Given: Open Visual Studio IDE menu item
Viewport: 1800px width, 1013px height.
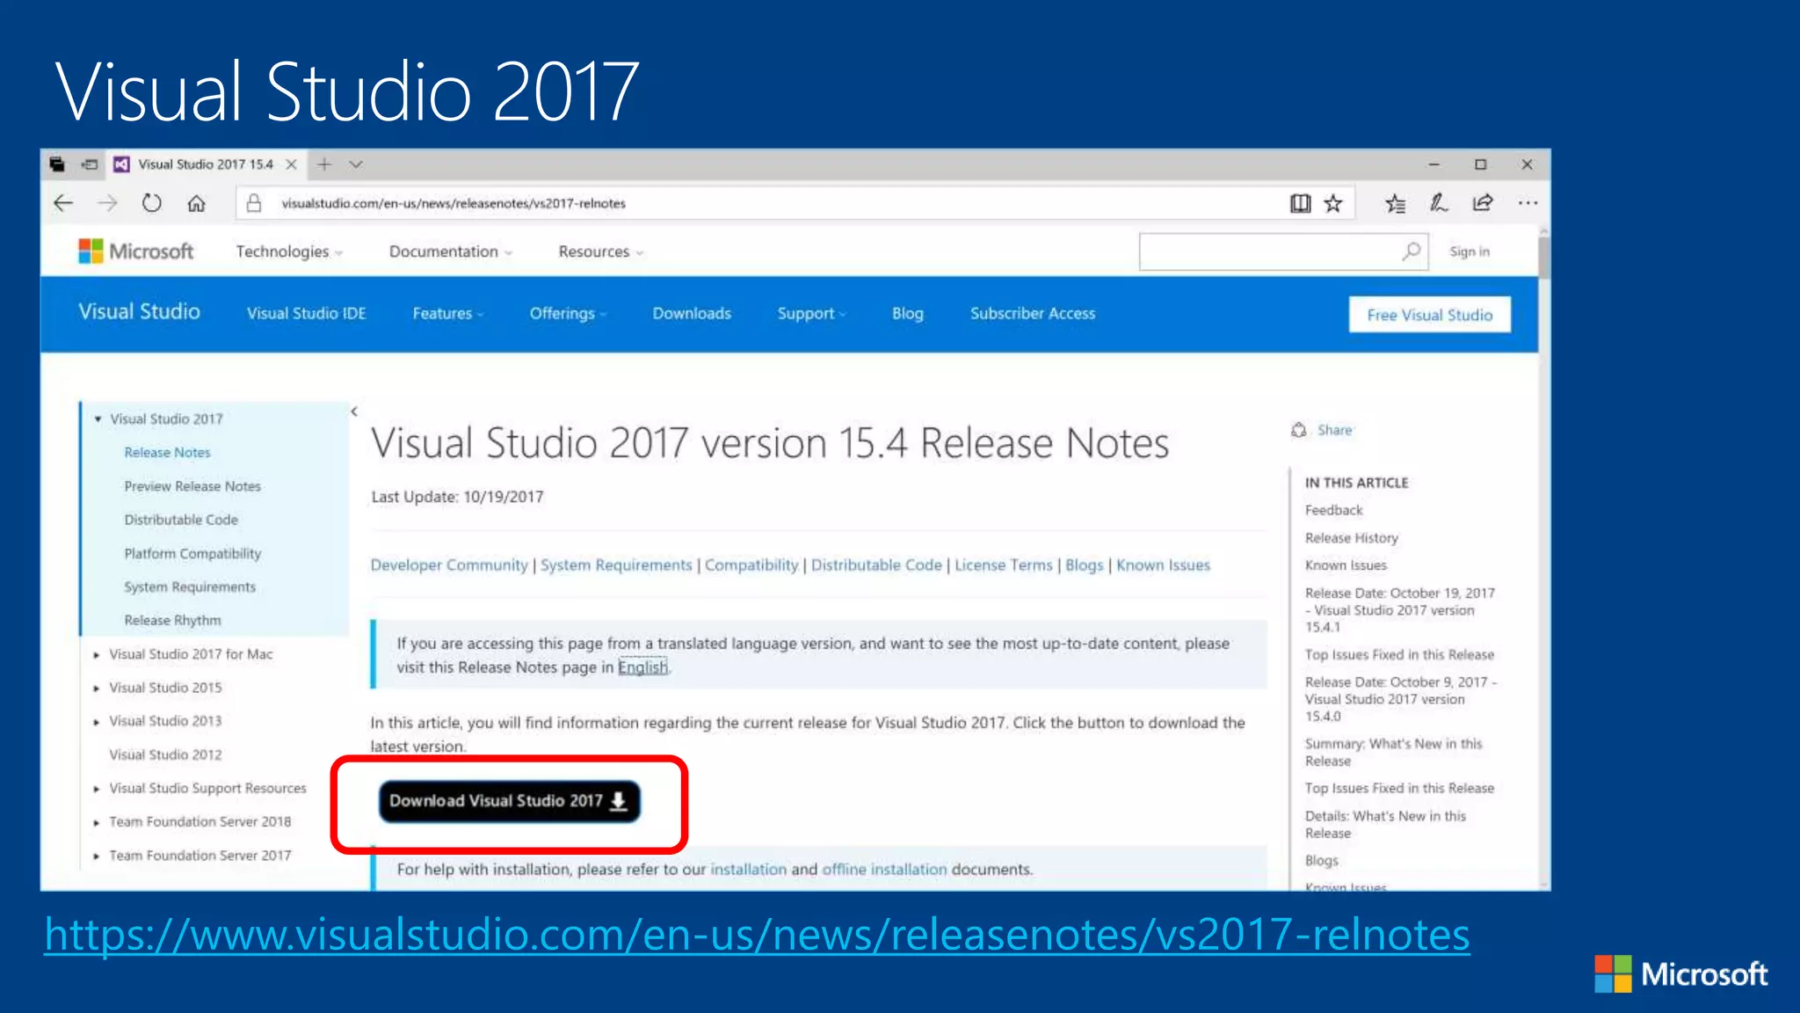Looking at the screenshot, I should [x=306, y=314].
